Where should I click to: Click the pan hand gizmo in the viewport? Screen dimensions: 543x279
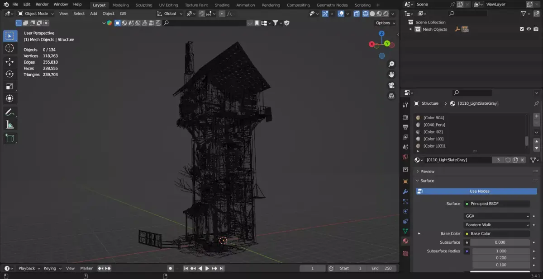tap(391, 74)
